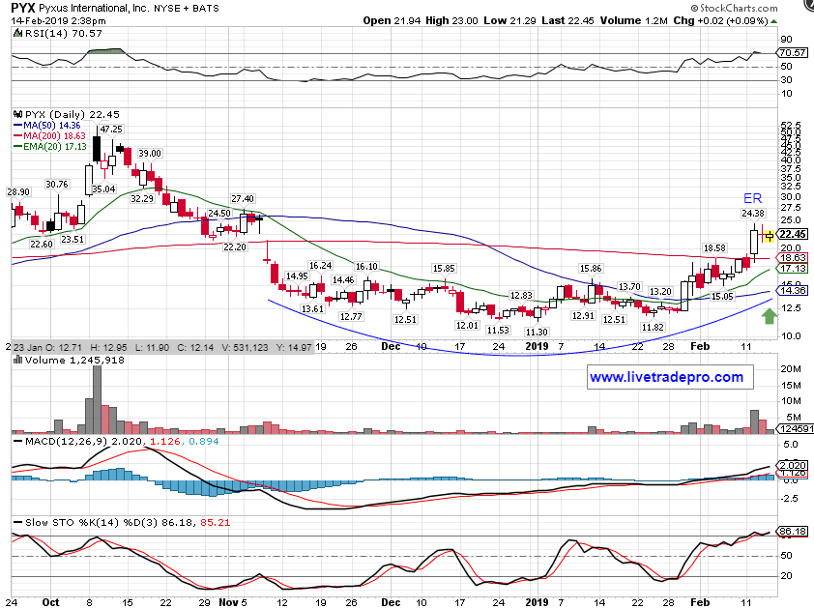Viewport: 814px width, 609px height.
Task: Click the MACD(12,26,9) indicator label
Action: (61, 440)
